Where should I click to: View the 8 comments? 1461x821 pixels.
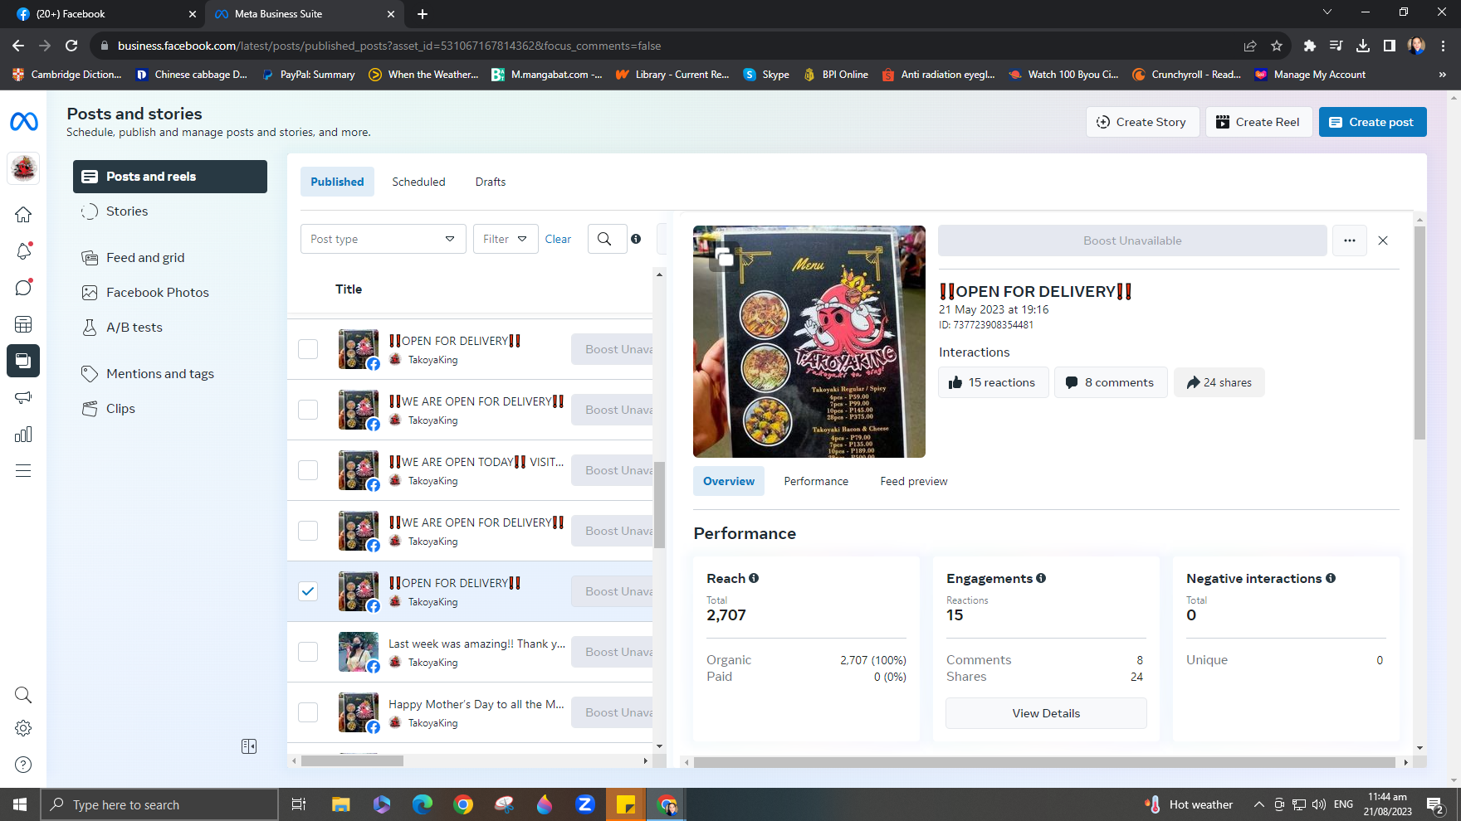pos(1111,382)
